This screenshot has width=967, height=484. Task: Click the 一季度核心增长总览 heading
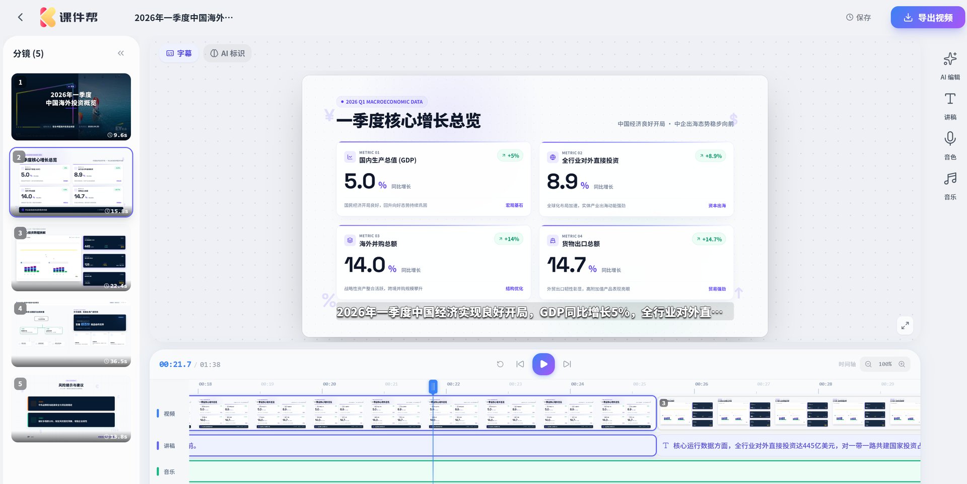tap(408, 121)
